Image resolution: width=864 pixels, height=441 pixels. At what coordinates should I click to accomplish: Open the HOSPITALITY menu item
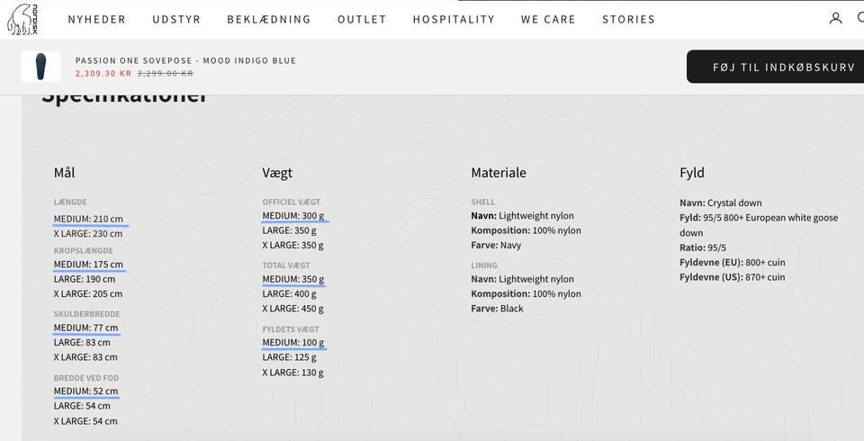pos(454,19)
